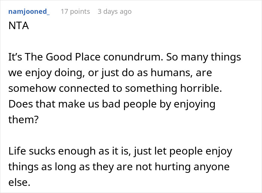Click the word them? ending the paragraph
Image resolution: width=262 pixels, height=193 pixels.
point(23,119)
